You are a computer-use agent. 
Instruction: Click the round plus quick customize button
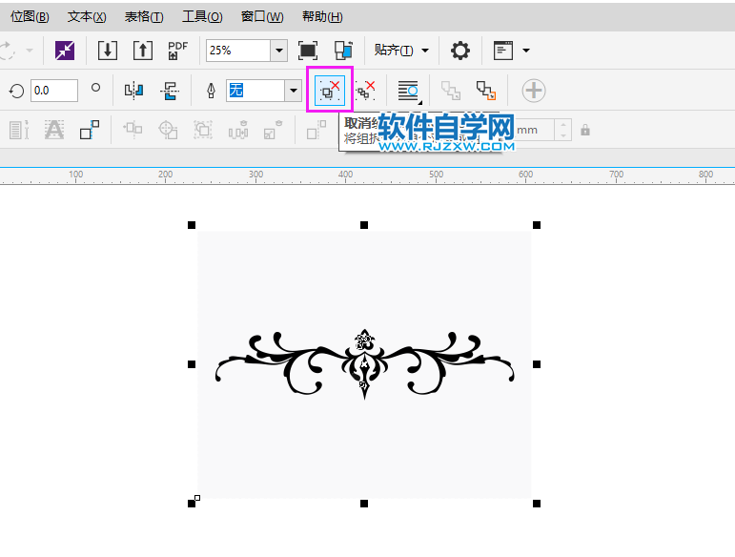pos(534,91)
